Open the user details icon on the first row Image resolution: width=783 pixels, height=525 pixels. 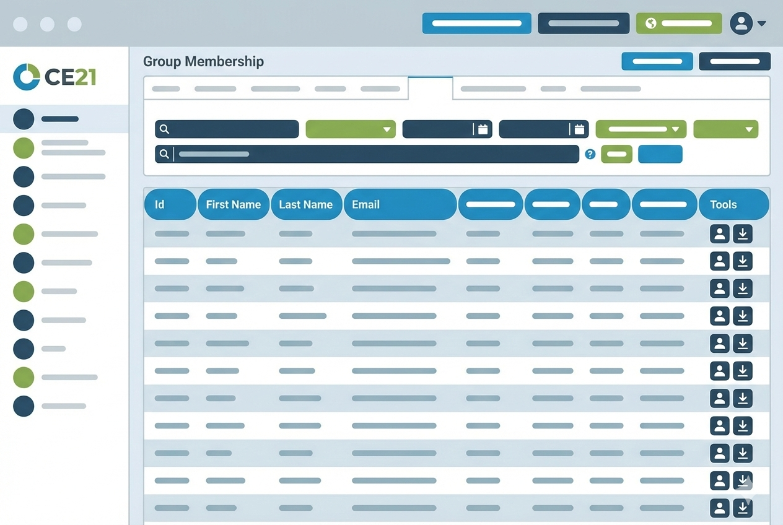coord(719,234)
